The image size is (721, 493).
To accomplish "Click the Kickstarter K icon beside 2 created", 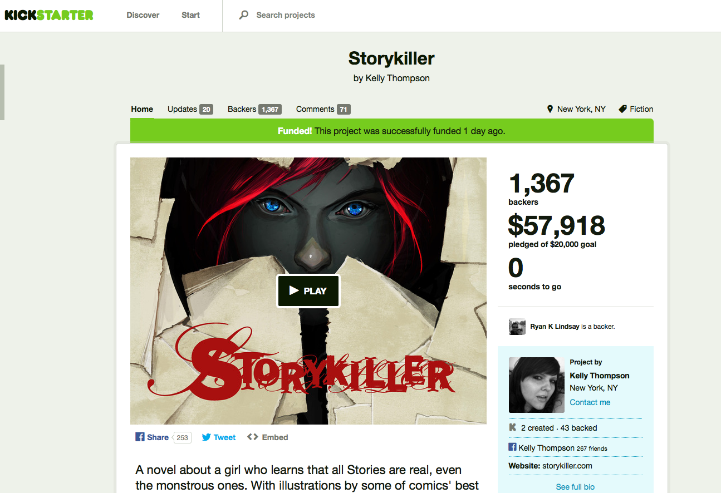I will 513,428.
